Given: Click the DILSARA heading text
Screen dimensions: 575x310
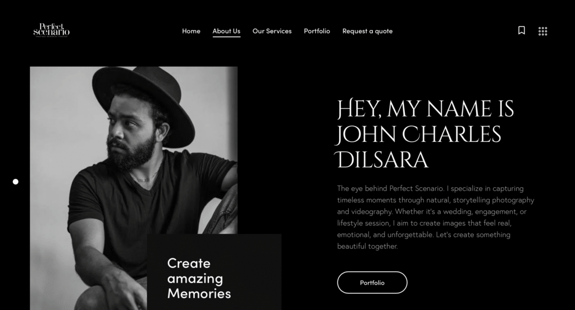Looking at the screenshot, I should (x=382, y=160).
